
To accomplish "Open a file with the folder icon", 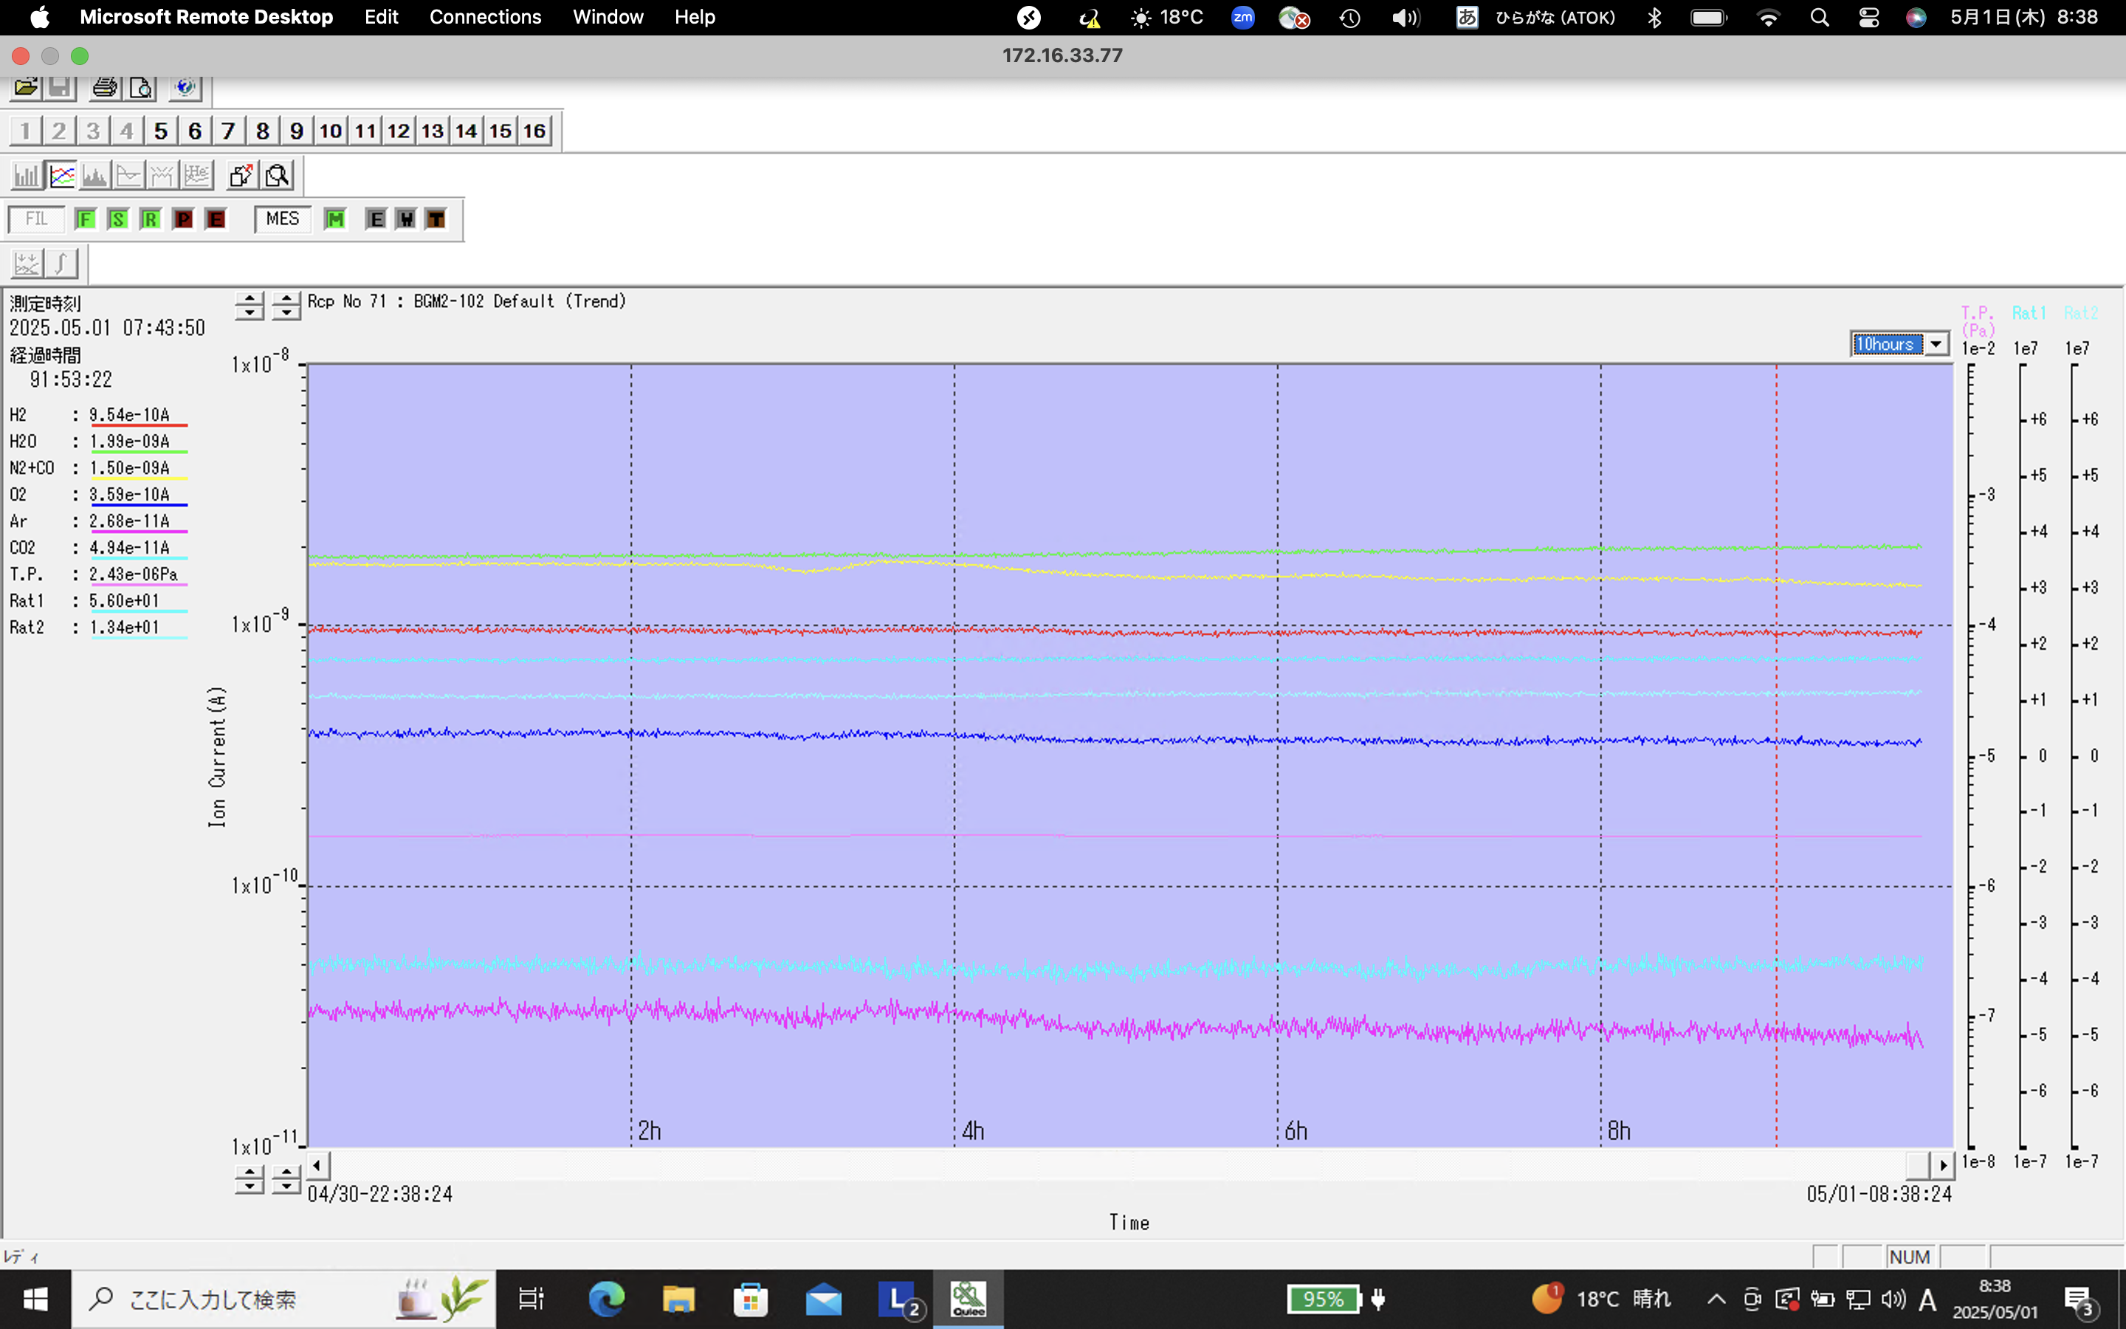I will (26, 86).
